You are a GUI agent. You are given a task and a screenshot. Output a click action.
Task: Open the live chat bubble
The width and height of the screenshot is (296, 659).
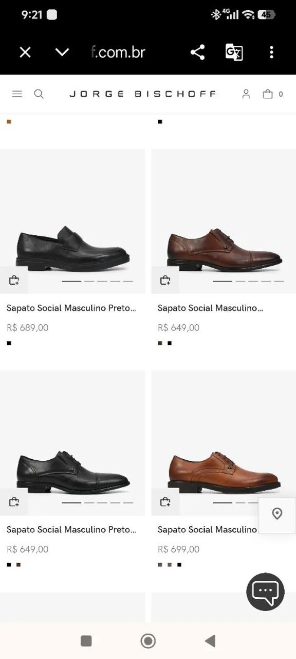(x=266, y=592)
